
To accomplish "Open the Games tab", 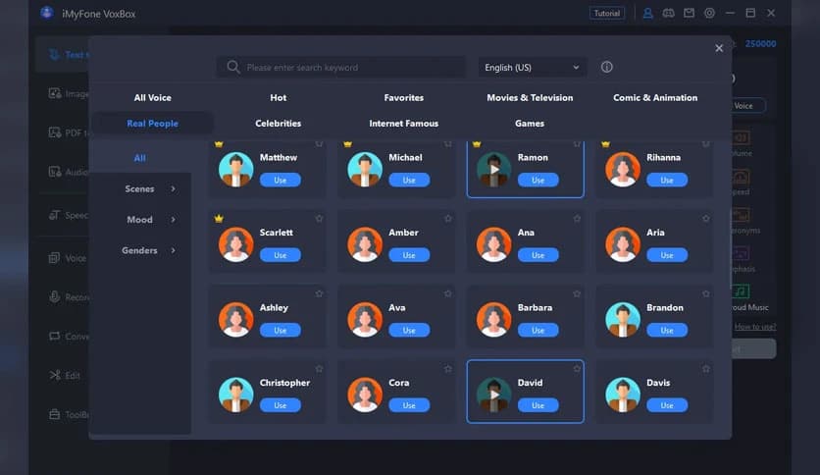I will tap(530, 124).
